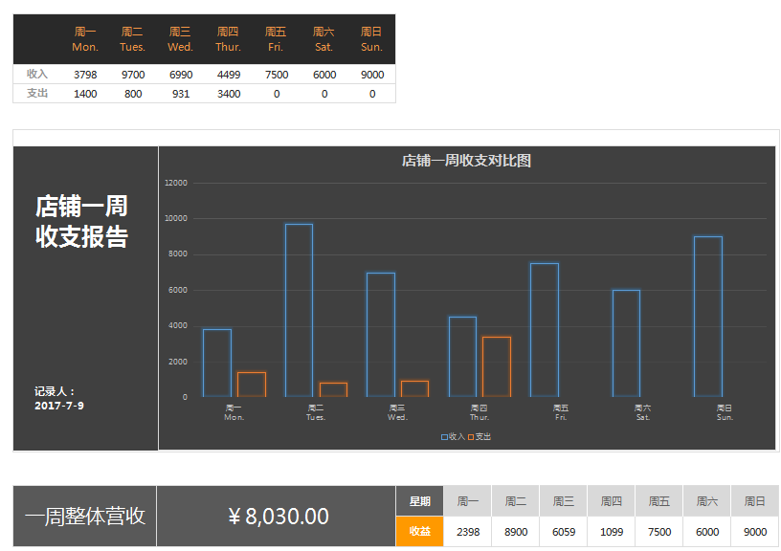The image size is (781, 551).
Task: Click the cell containing 9700
Action: click(133, 75)
